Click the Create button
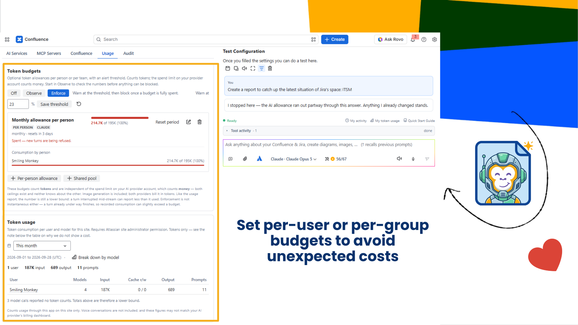 click(335, 39)
